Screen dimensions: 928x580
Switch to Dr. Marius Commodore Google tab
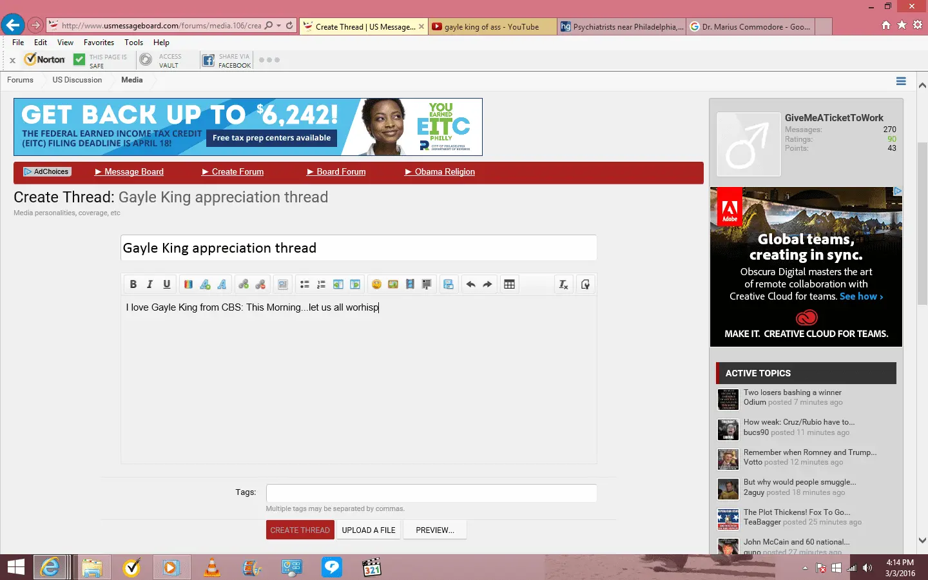[x=751, y=26]
